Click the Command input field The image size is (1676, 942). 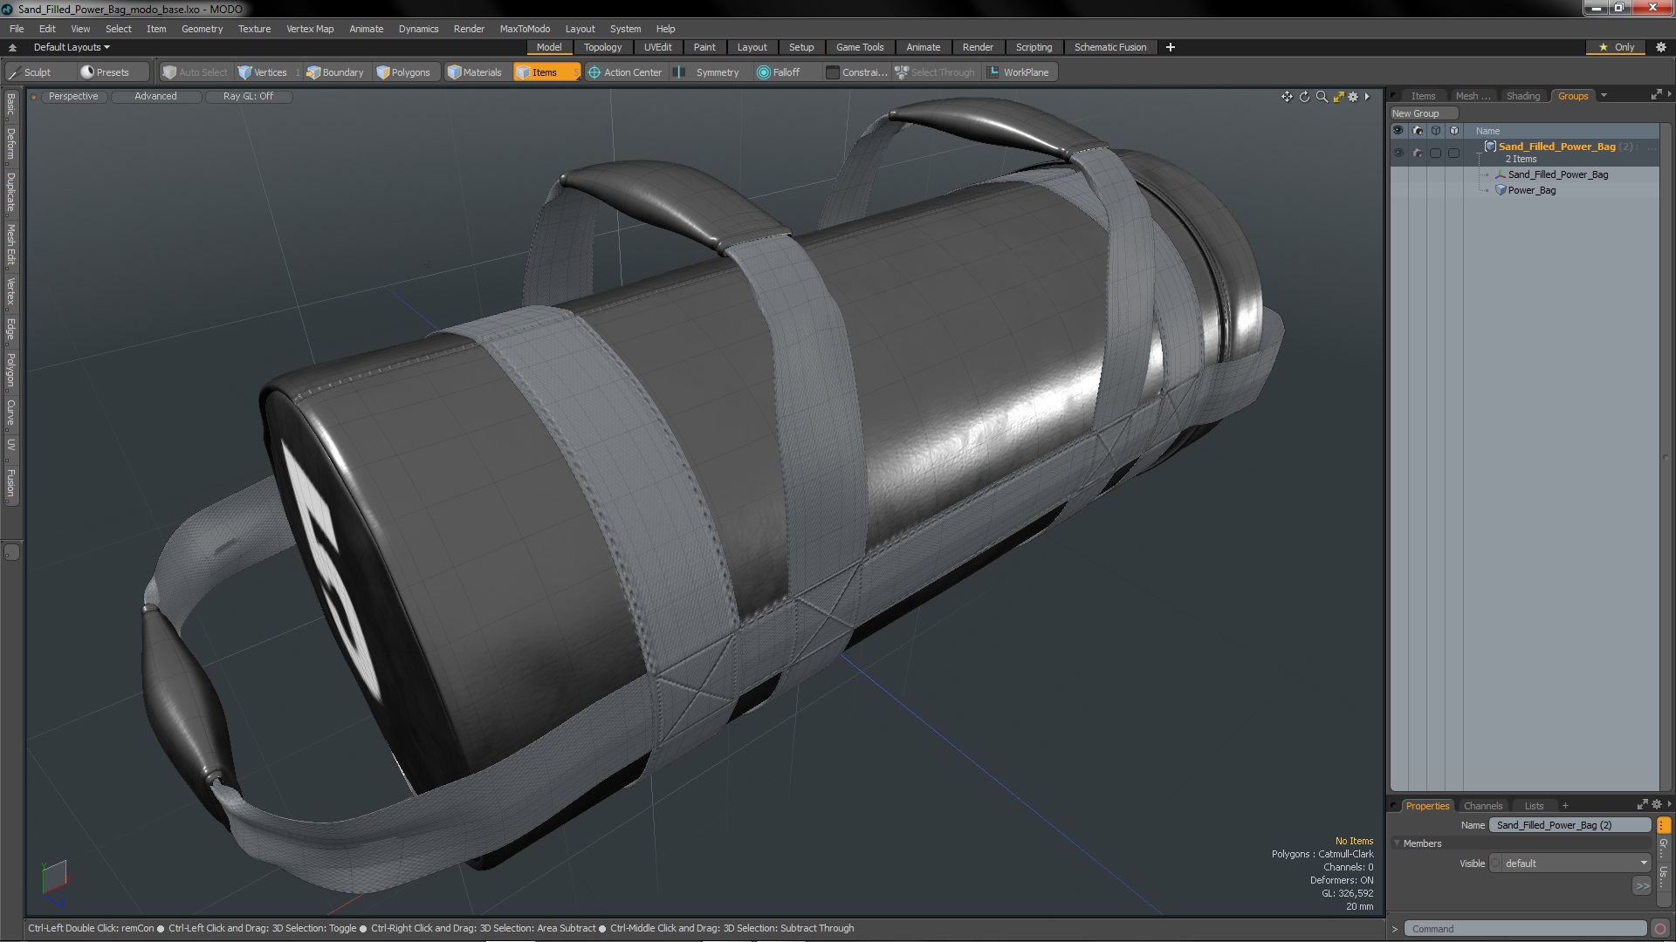pos(1524,929)
